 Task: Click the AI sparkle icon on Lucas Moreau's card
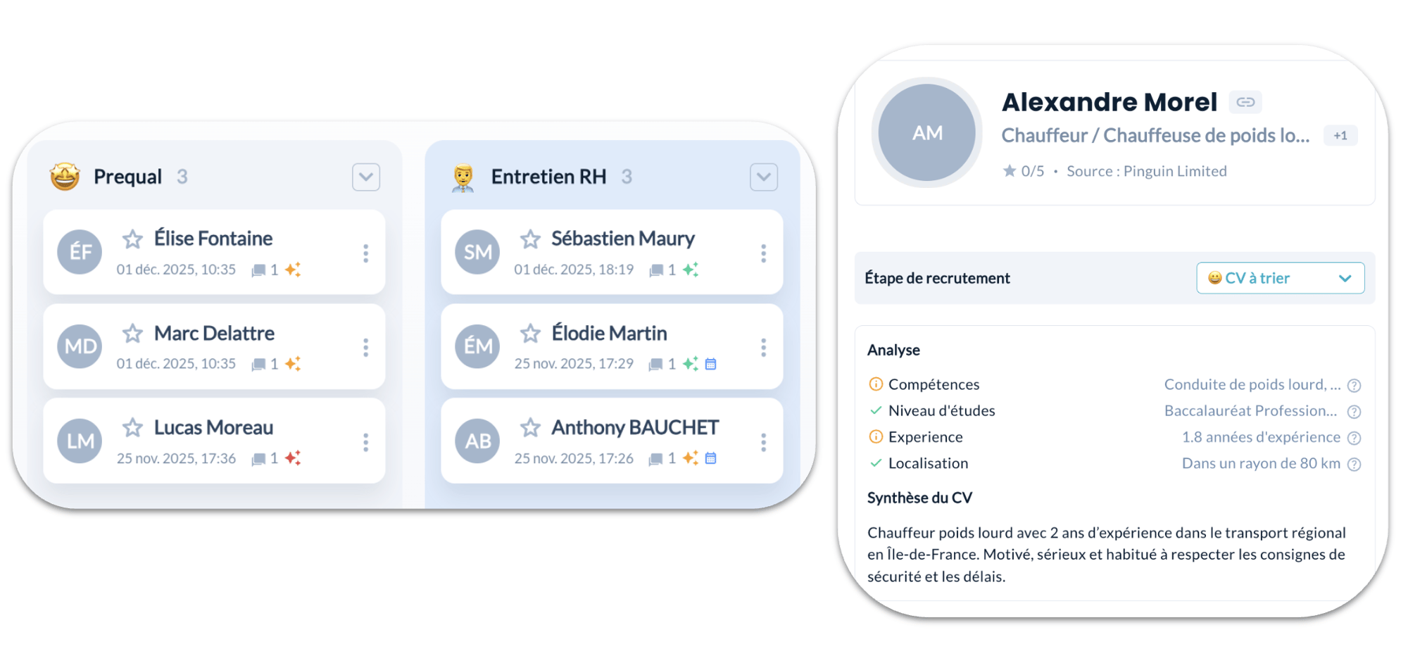tap(293, 458)
